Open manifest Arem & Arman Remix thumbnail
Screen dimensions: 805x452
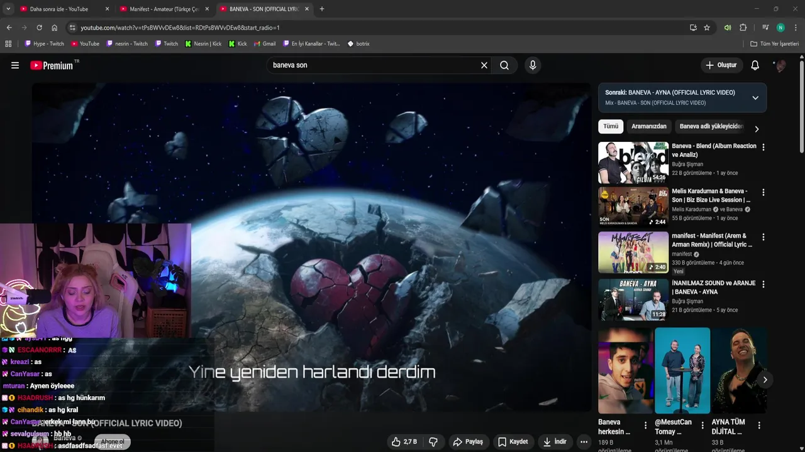pyautogui.click(x=633, y=252)
